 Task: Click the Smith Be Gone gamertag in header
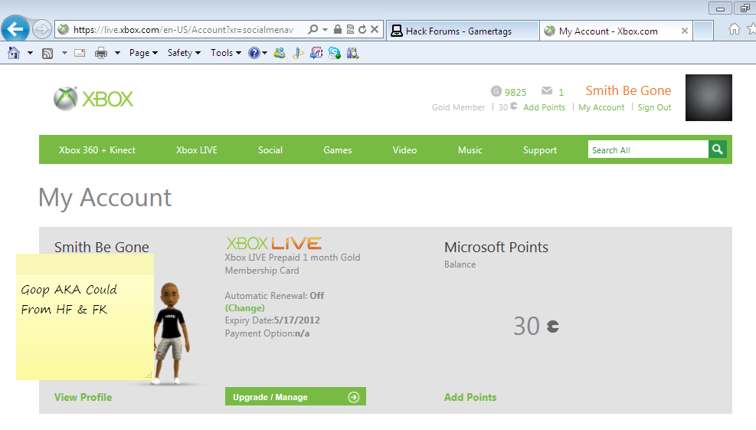(x=628, y=90)
